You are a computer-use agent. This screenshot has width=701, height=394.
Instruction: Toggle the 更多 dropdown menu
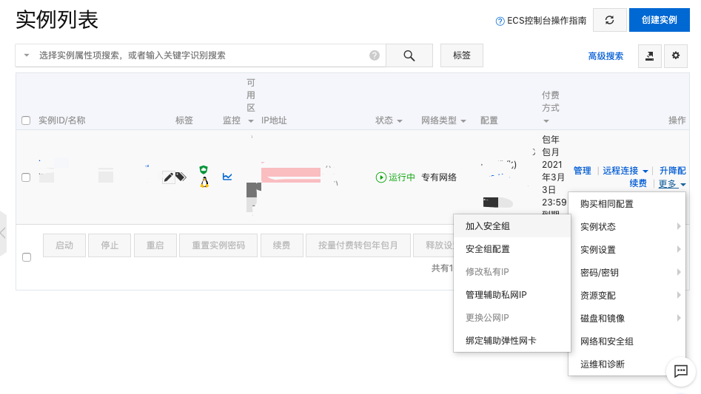coord(672,183)
